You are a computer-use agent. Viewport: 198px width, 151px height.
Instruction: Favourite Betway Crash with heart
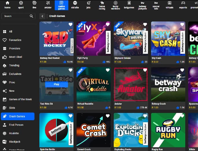coord(182,70)
